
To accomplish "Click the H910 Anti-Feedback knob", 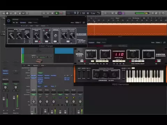I will [x=149, y=55].
